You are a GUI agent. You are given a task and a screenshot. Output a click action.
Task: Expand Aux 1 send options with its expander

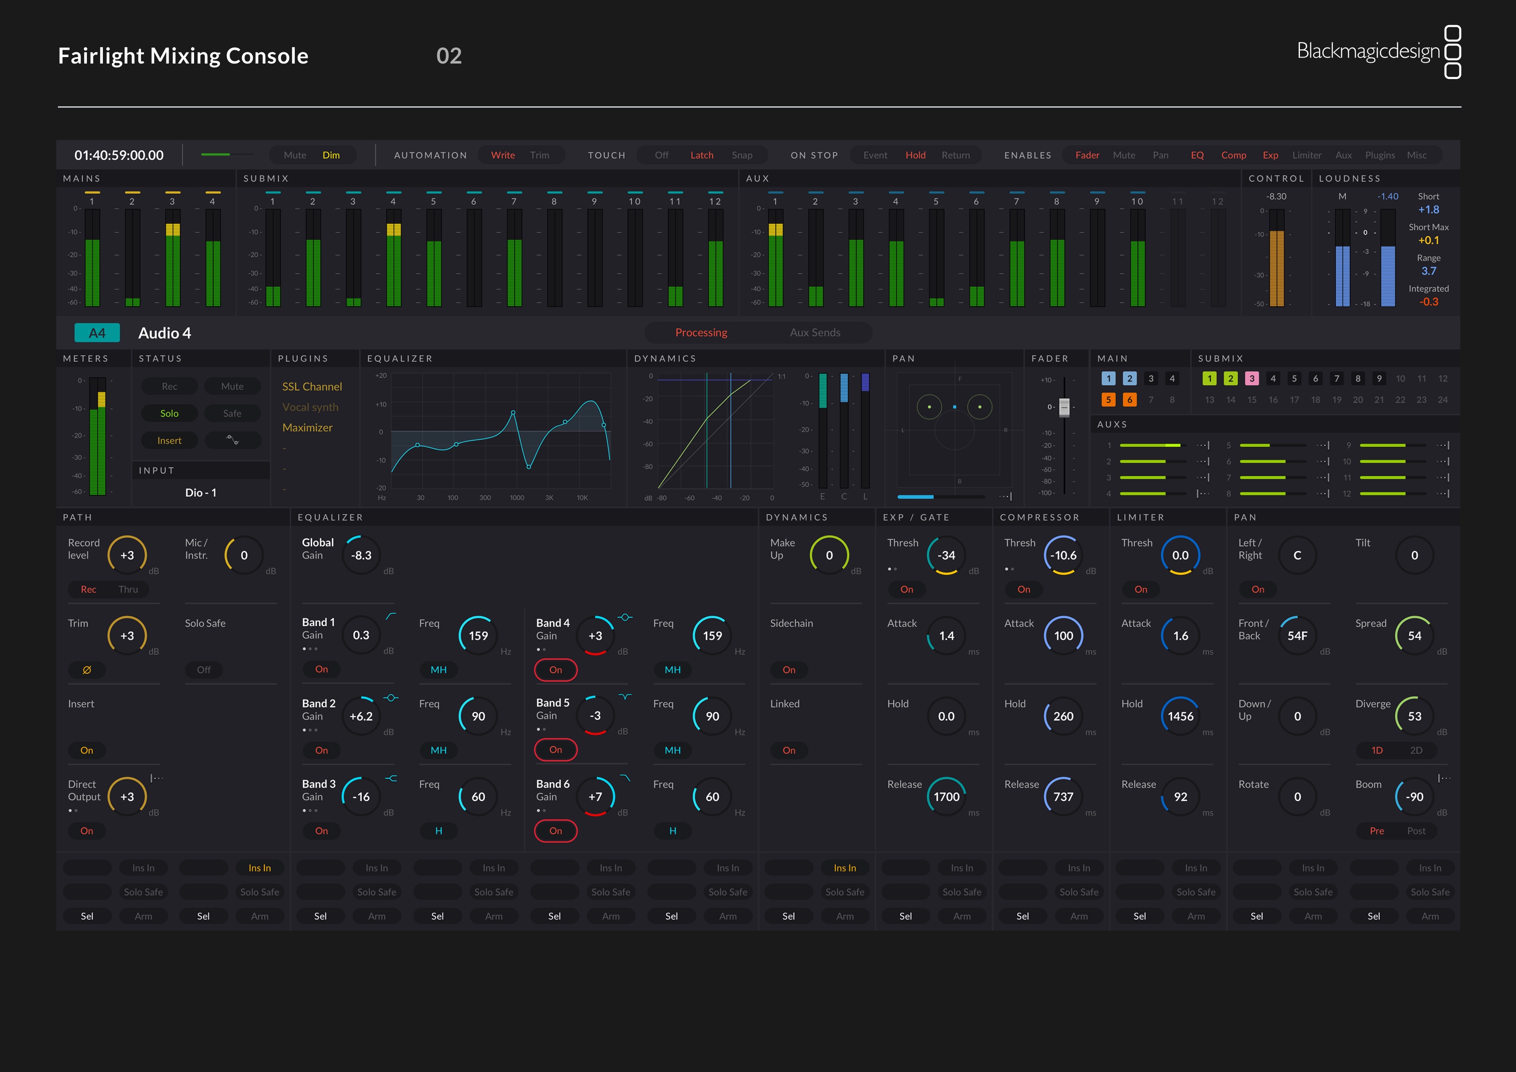click(x=1203, y=445)
